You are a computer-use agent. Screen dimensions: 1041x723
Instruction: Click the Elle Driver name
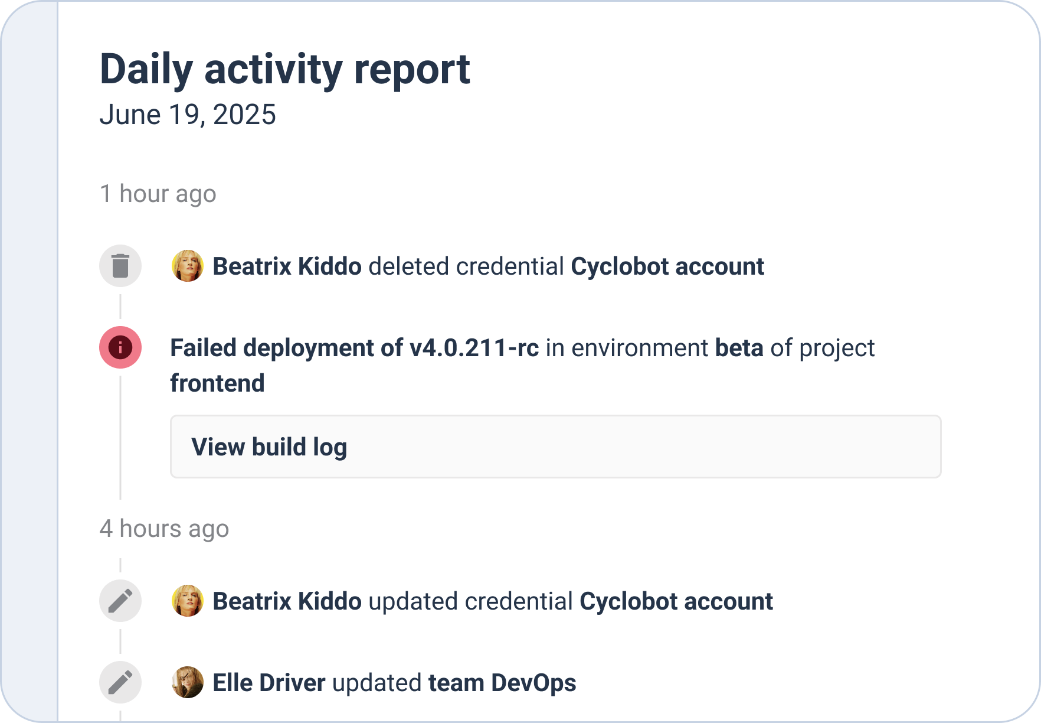(x=269, y=683)
